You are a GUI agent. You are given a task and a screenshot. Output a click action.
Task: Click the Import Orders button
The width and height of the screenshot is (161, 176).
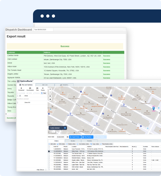click(75, 137)
